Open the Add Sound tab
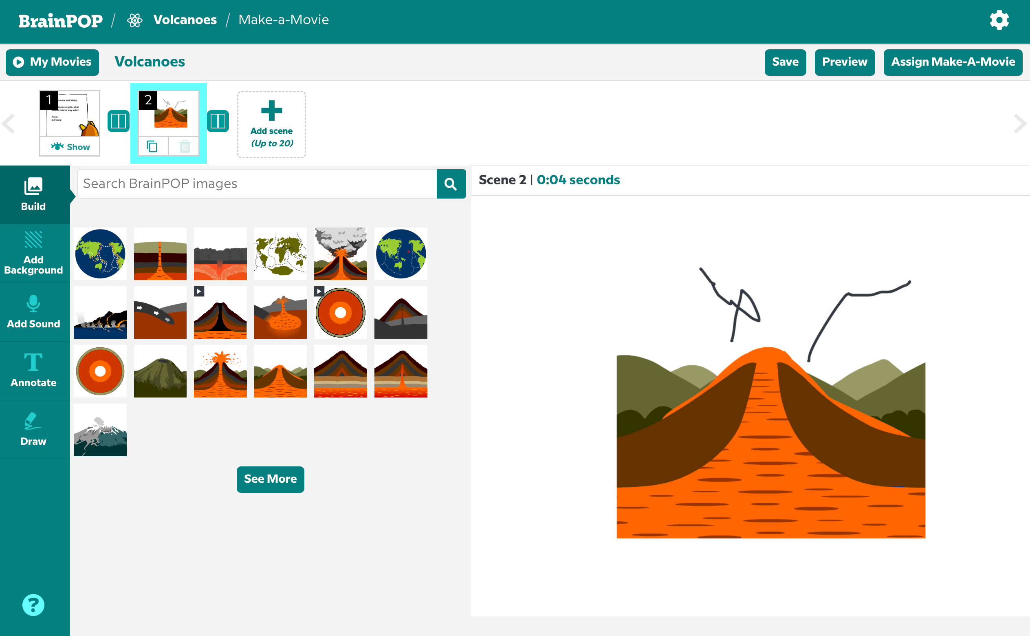The height and width of the screenshot is (636, 1030). pos(34,312)
